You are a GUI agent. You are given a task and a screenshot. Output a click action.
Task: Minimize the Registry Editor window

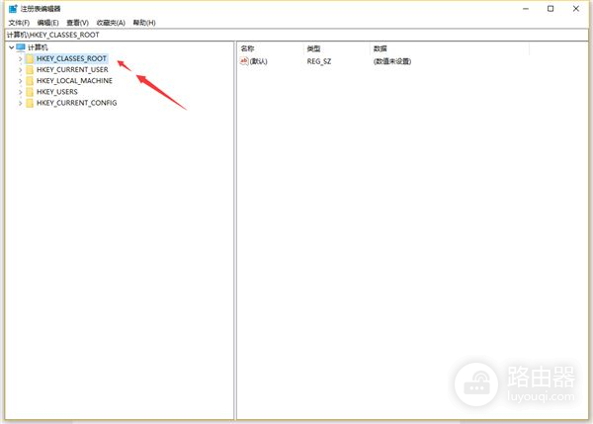point(526,9)
